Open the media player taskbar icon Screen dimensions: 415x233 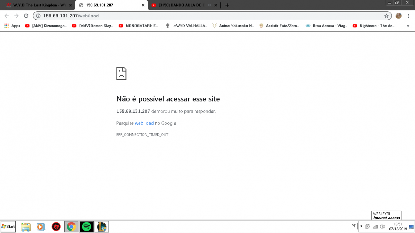click(40, 227)
